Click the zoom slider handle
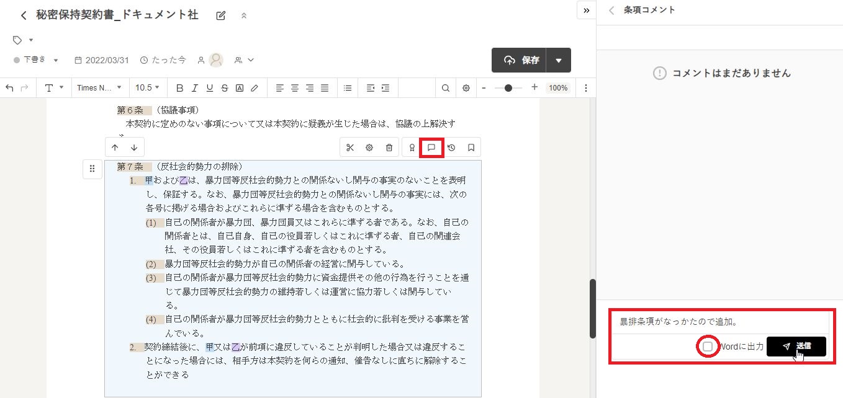This screenshot has width=843, height=398. [x=509, y=88]
